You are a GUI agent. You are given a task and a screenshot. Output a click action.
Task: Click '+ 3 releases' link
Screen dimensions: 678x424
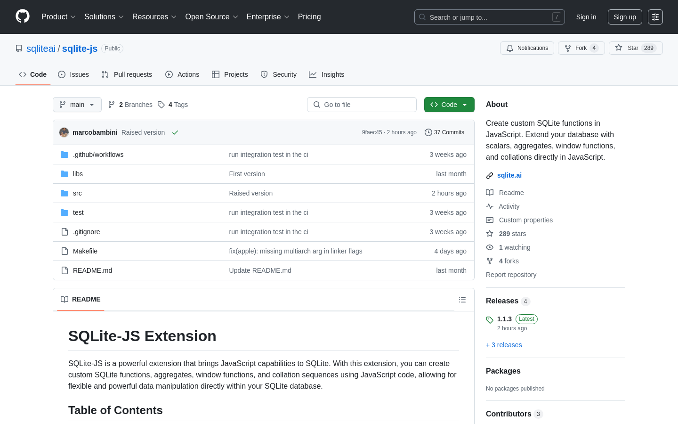tap(504, 345)
